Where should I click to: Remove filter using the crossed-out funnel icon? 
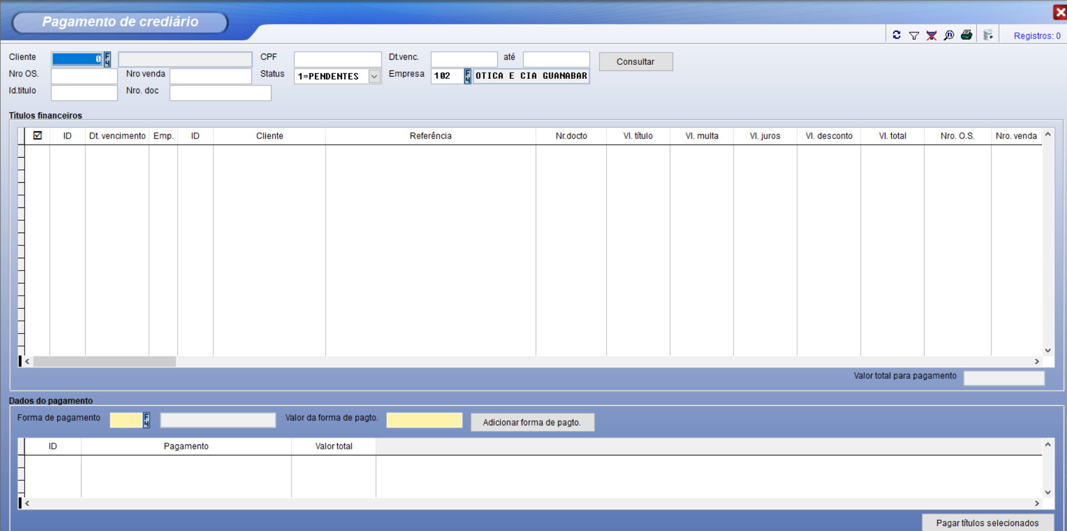click(x=931, y=36)
